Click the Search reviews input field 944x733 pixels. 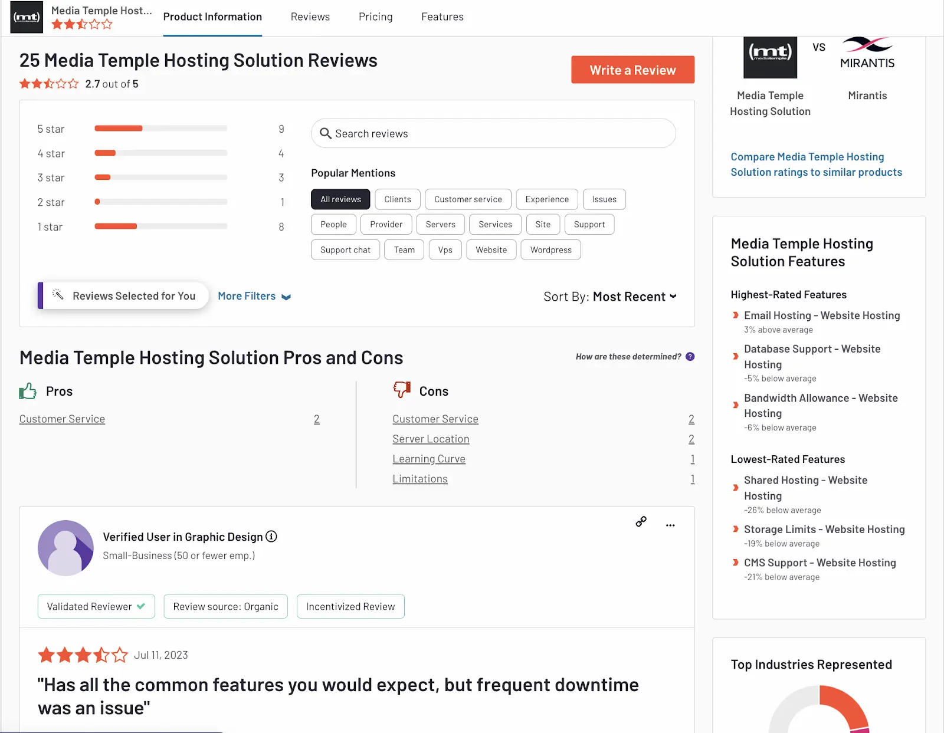493,133
